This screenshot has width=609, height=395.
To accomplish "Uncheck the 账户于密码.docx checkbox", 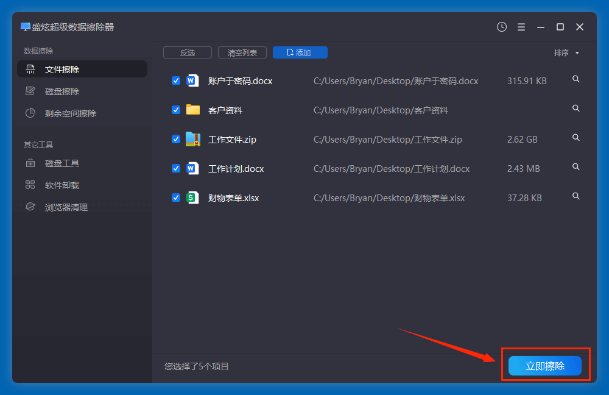I will point(176,80).
